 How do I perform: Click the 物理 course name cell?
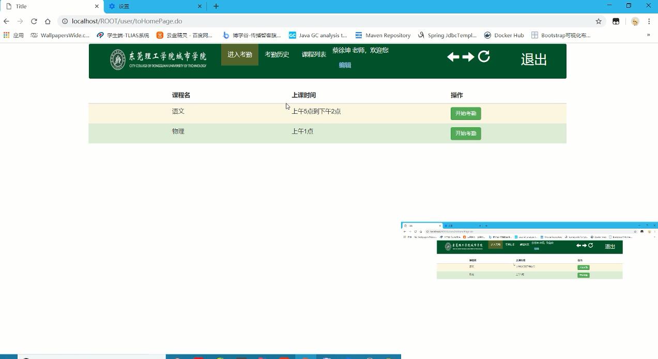(x=178, y=131)
